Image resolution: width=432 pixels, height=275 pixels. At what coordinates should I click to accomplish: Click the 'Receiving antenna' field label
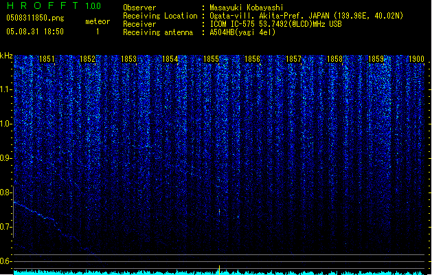click(158, 32)
